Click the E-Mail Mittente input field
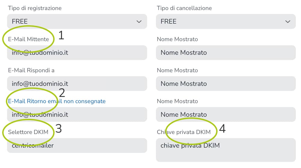The height and width of the screenshot is (168, 301). (77, 53)
